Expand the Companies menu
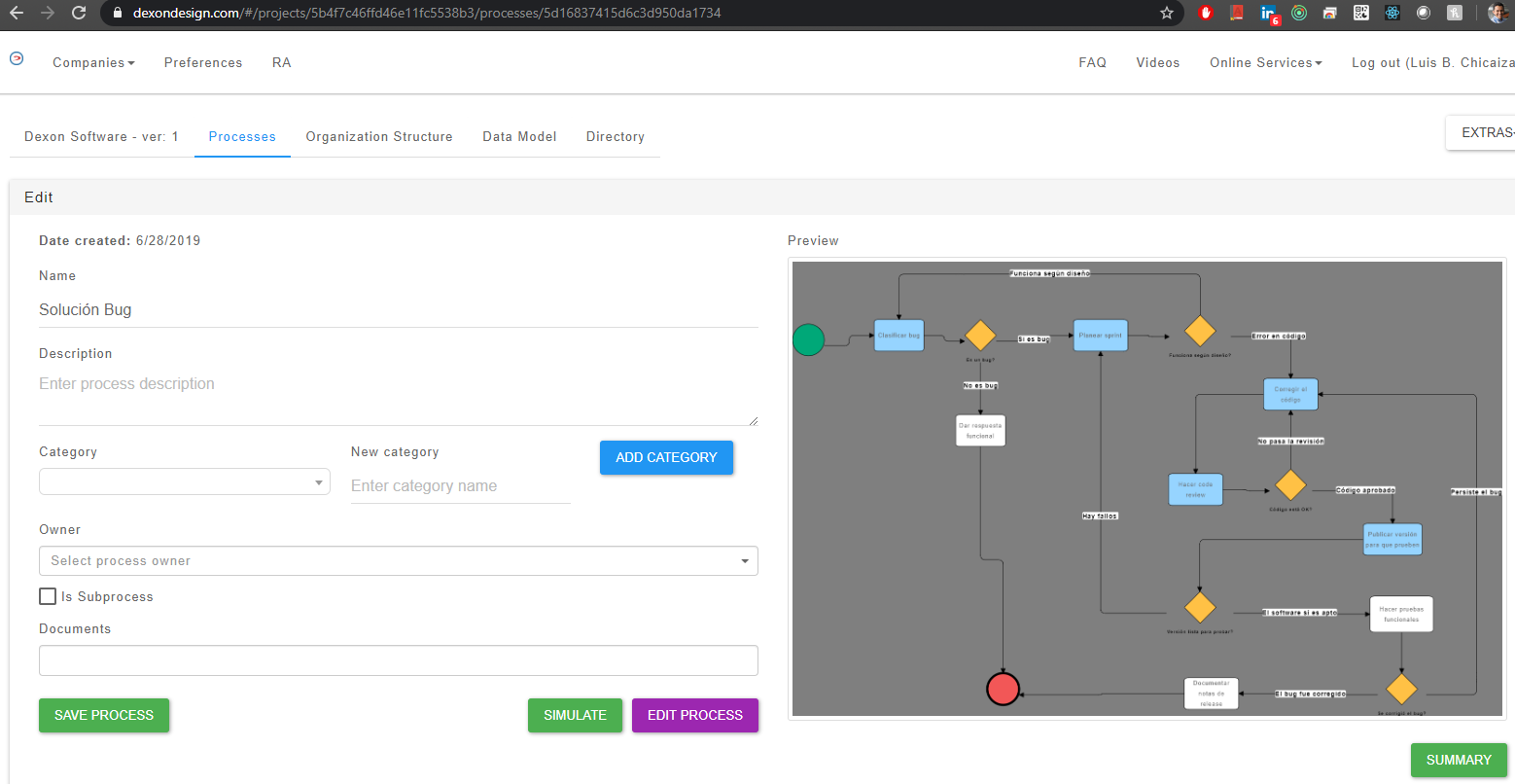Viewport: 1515px width, 784px height. (93, 62)
